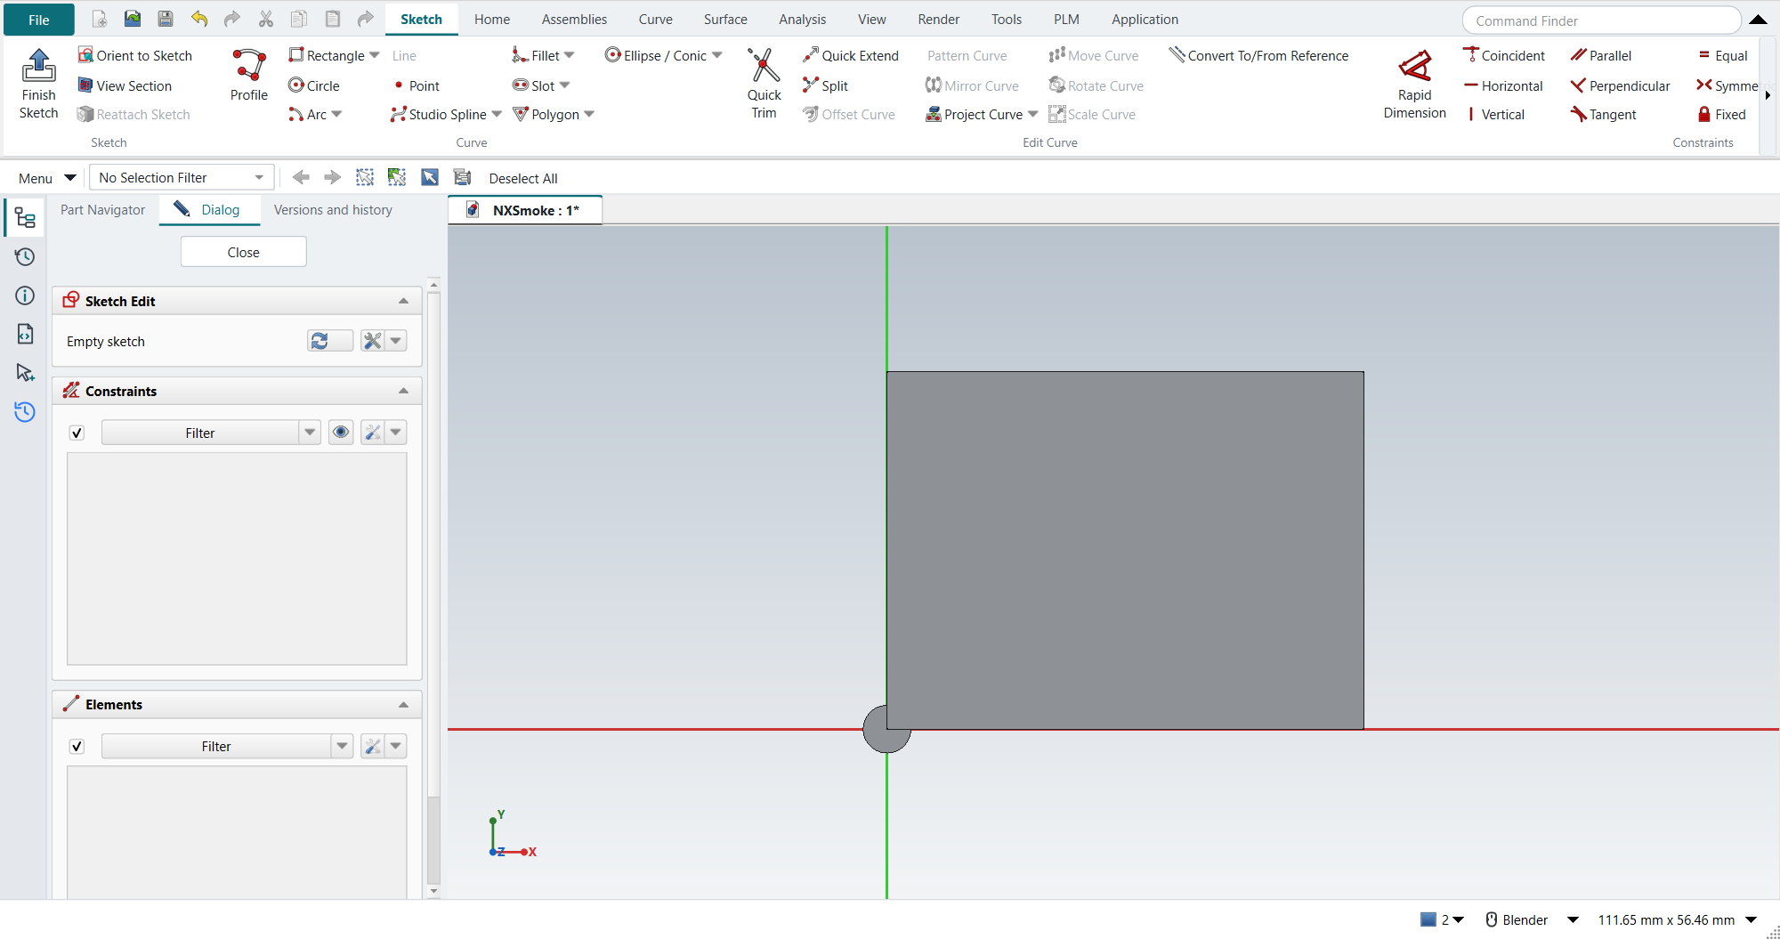The width and height of the screenshot is (1780, 939).
Task: Toggle constraints visibility eye icon
Action: 341,433
